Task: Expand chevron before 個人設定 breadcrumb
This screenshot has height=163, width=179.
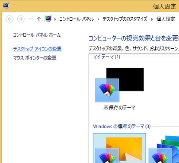Action: click(x=152, y=19)
